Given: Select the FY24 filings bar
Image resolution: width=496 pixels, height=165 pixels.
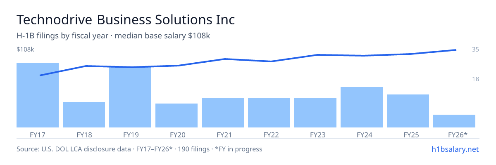Looking at the screenshot, I should point(362,107).
